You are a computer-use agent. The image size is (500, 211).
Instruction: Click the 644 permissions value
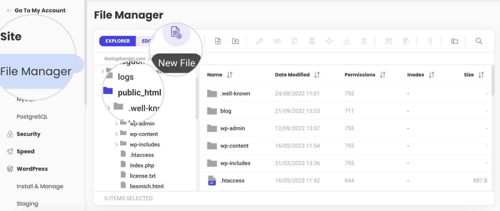[349, 180]
